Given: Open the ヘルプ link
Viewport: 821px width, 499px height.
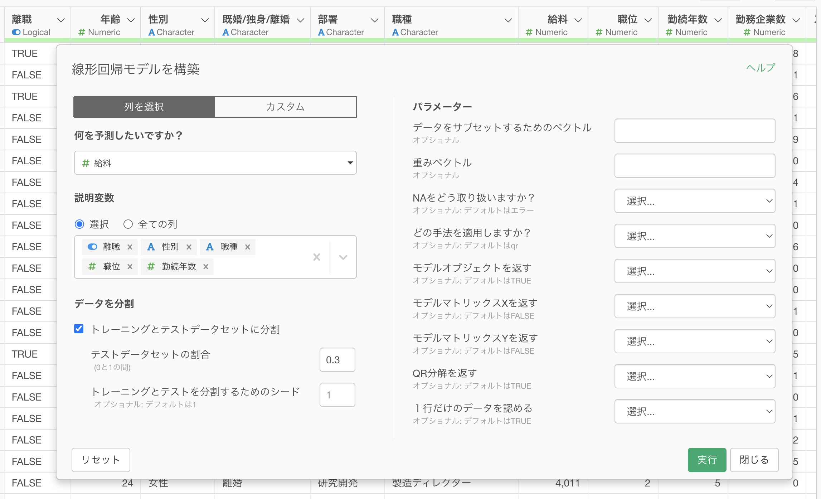Looking at the screenshot, I should pyautogui.click(x=760, y=68).
